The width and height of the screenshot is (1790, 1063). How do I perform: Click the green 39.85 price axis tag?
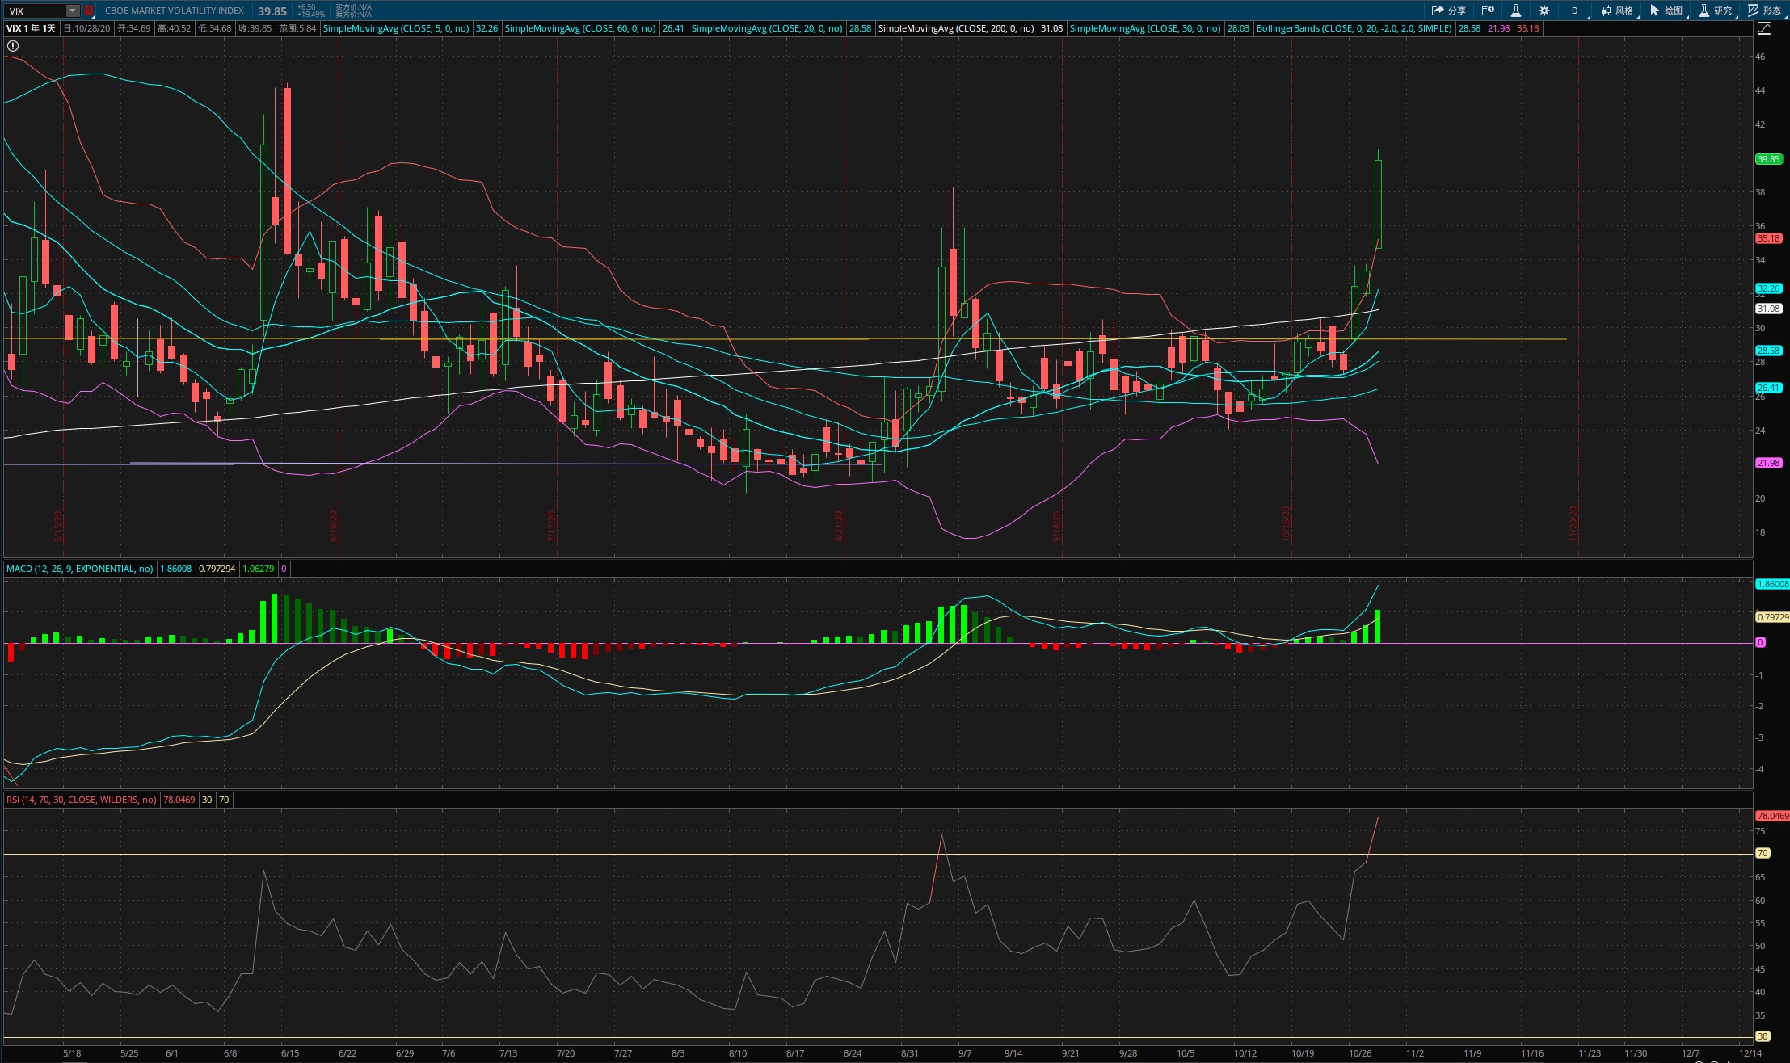tap(1769, 159)
